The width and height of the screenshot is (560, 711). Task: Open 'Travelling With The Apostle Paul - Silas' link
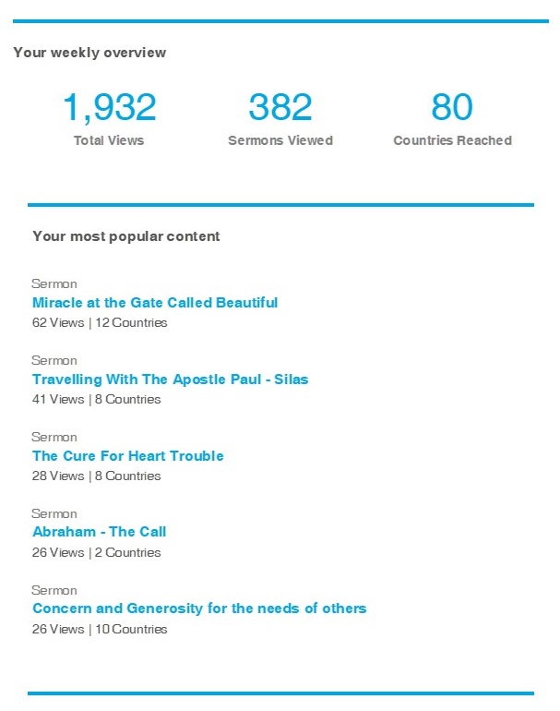170,380
